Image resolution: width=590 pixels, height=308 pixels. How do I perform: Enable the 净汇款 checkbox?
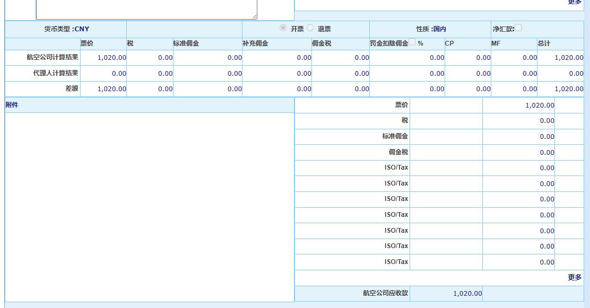518,28
